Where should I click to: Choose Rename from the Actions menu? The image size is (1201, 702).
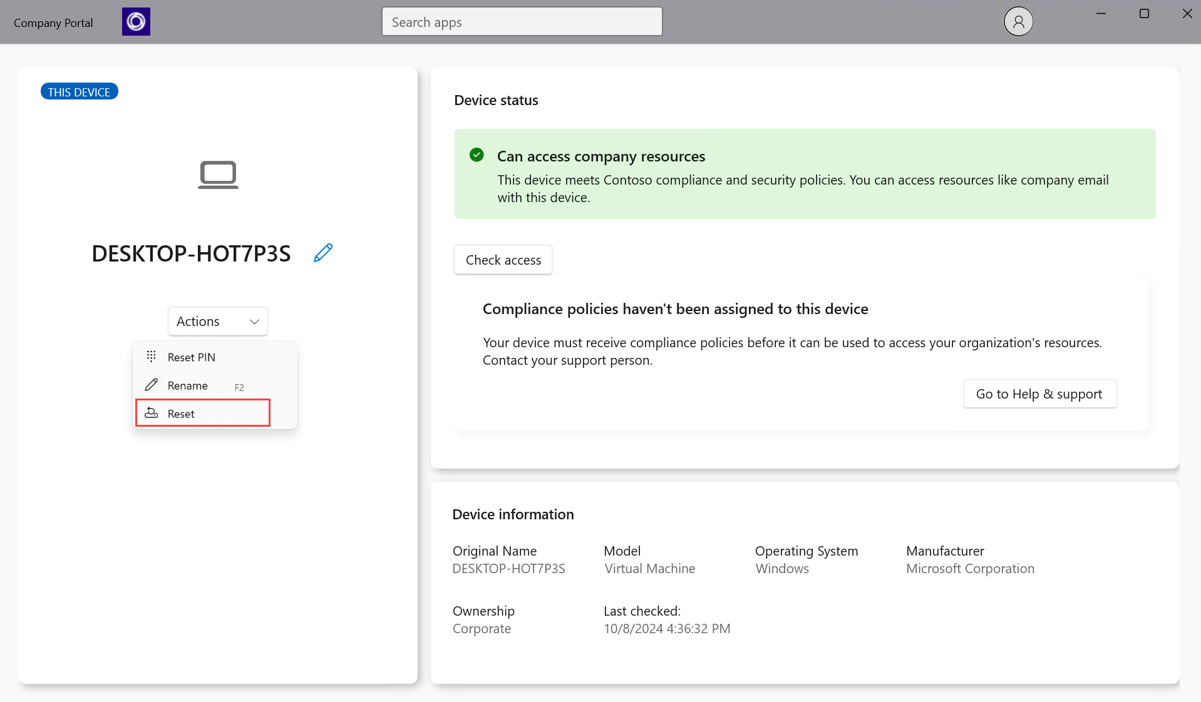187,385
